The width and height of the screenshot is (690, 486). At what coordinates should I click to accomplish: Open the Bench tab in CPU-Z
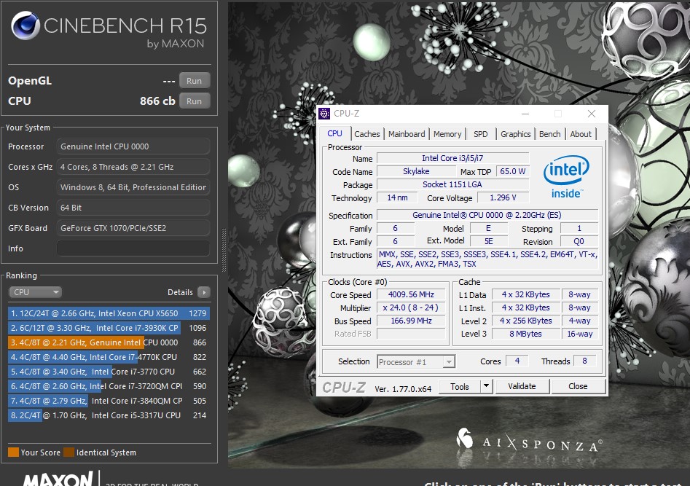[550, 134]
